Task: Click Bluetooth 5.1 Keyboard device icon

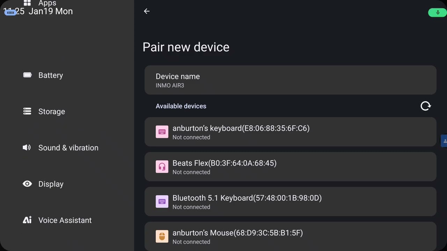Action: [x=162, y=201]
